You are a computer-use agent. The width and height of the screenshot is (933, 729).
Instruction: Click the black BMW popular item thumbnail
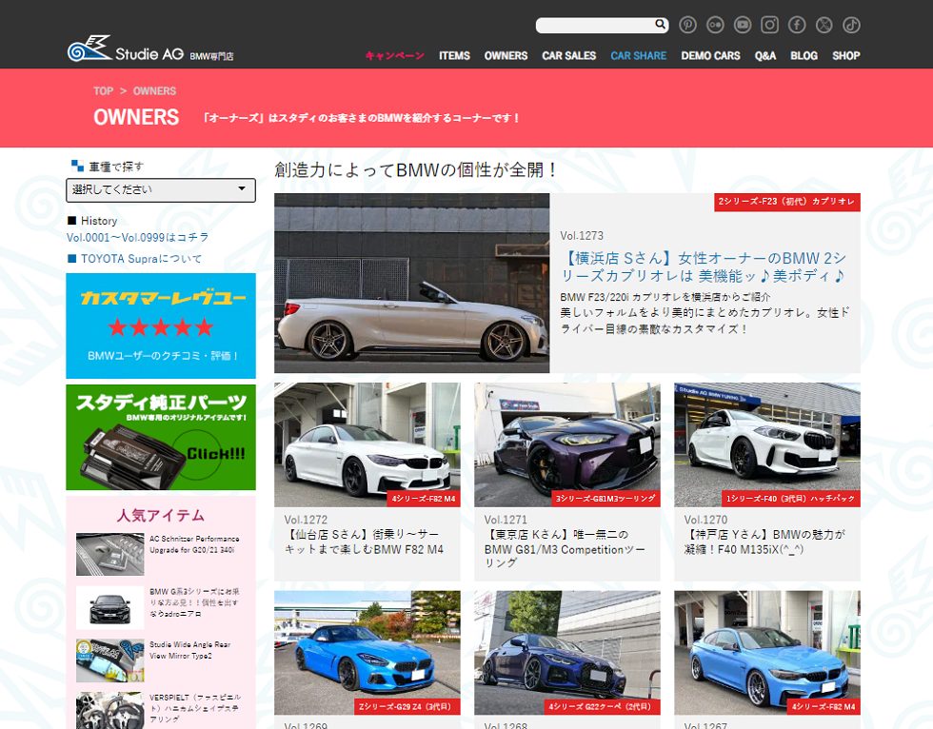pos(110,608)
